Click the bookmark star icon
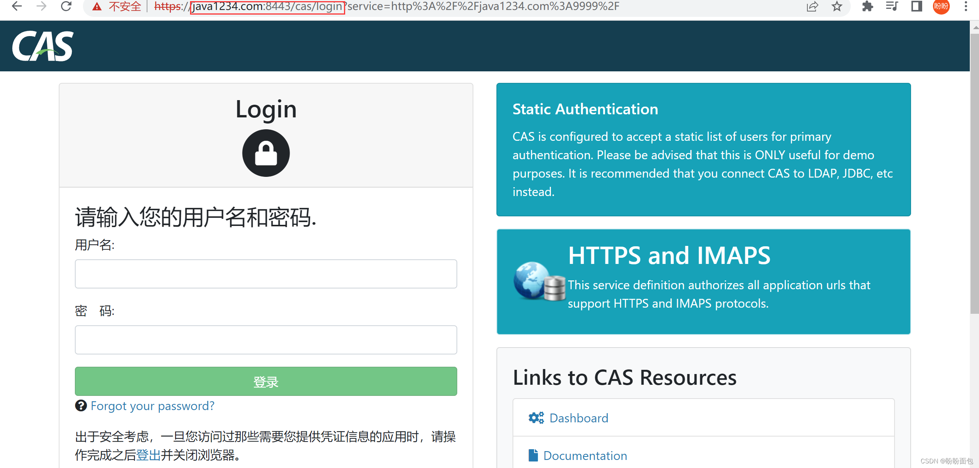This screenshot has height=468, width=979. (837, 6)
